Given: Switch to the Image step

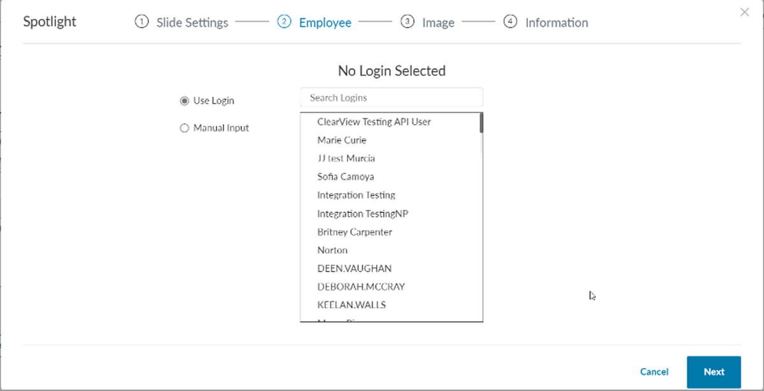Looking at the screenshot, I should (438, 23).
